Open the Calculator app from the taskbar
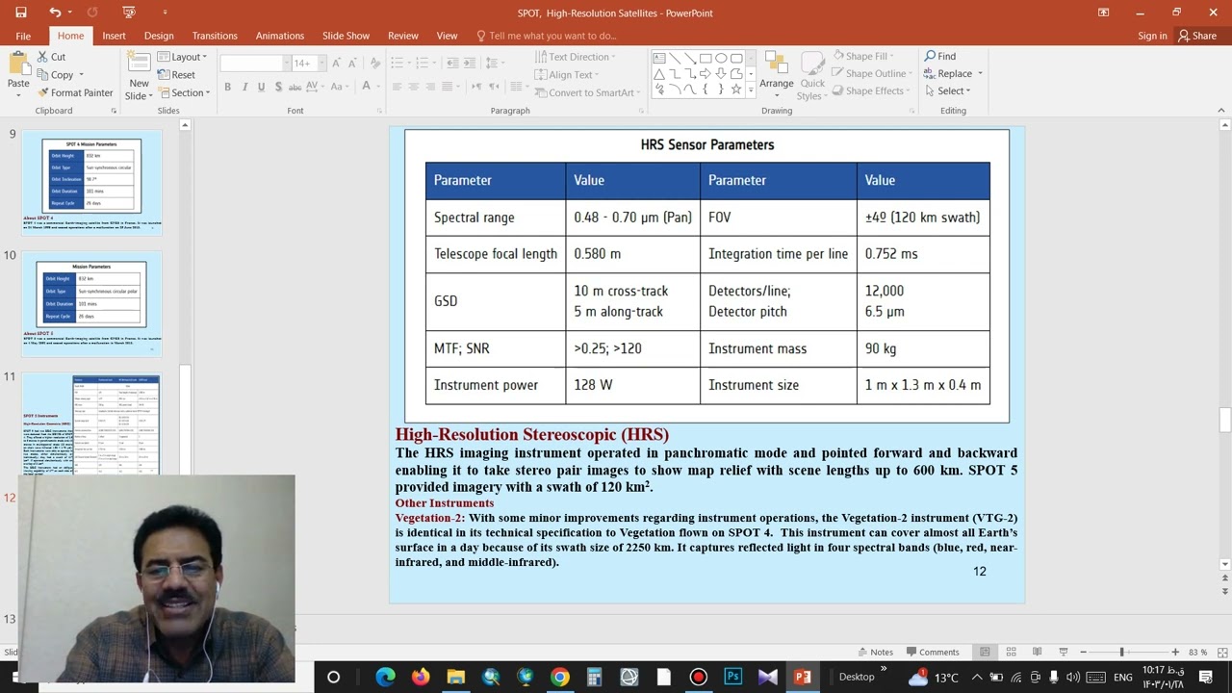1232x693 pixels. [x=594, y=677]
